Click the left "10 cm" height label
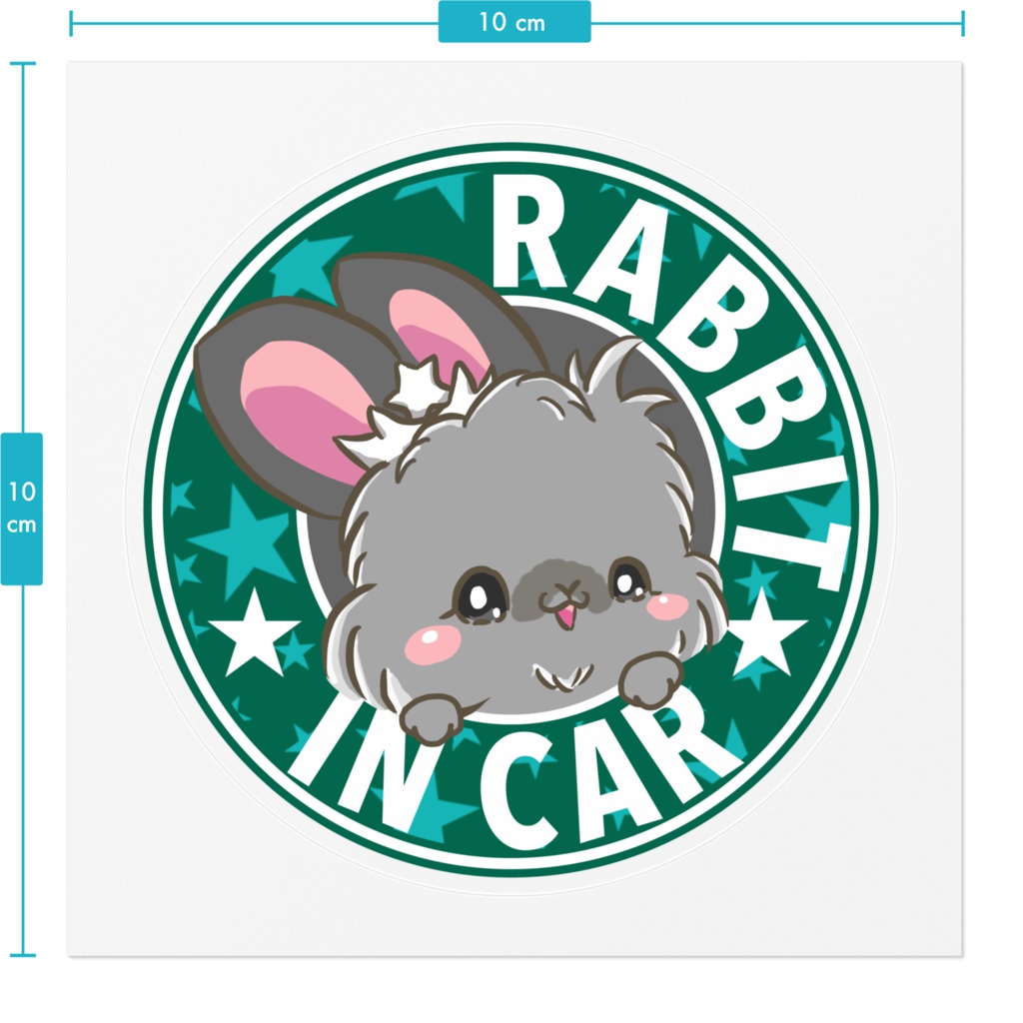The image size is (1023, 1023). pos(22,509)
